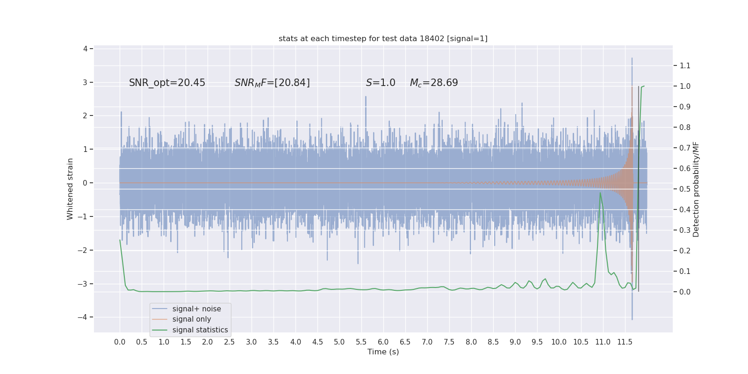Click the 11.5 tick on the time axis

tap(625, 342)
